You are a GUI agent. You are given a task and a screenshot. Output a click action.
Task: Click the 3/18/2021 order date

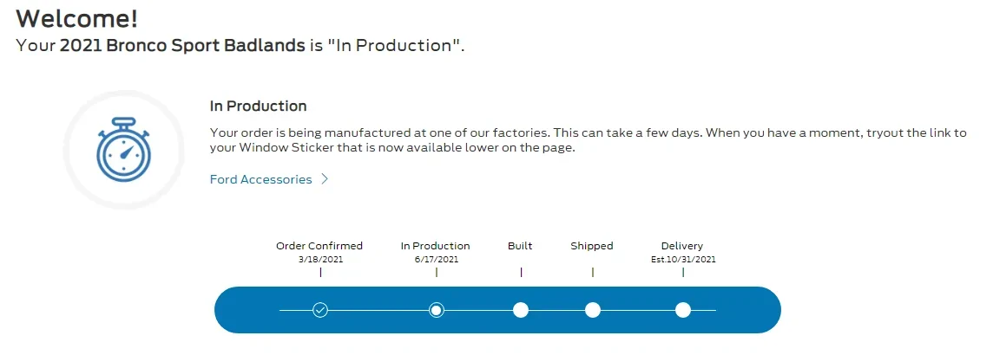point(319,259)
